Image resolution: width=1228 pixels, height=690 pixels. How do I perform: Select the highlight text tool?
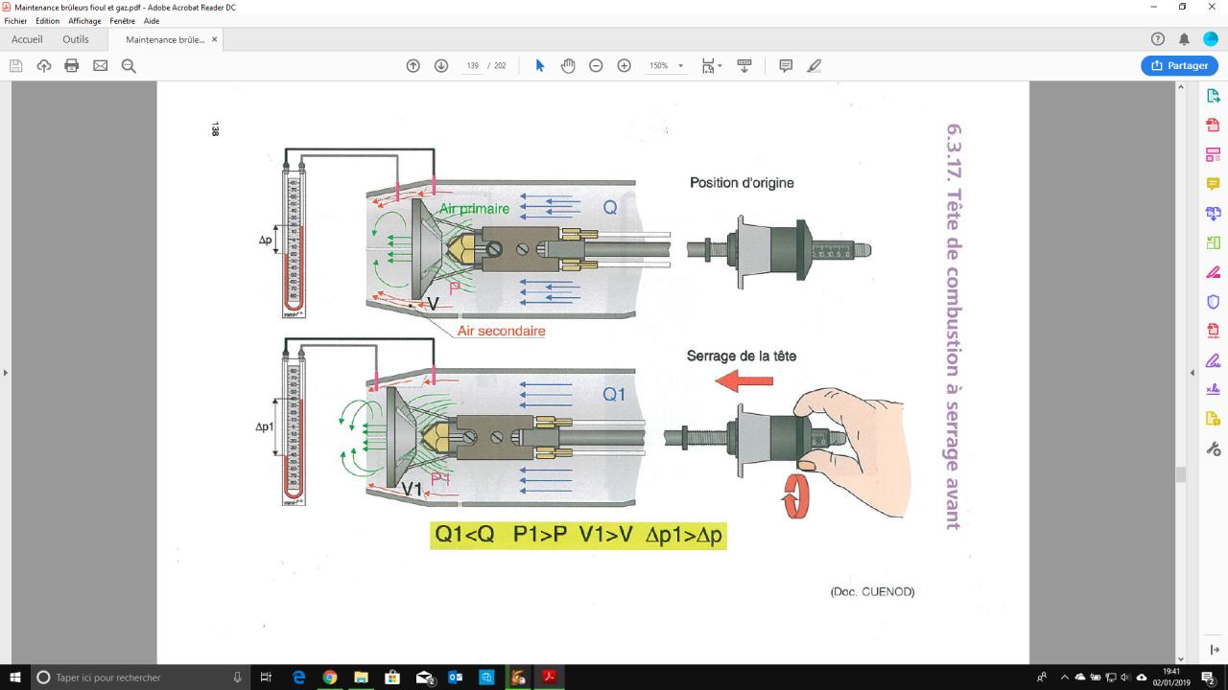[x=815, y=65]
